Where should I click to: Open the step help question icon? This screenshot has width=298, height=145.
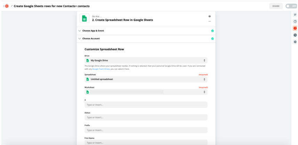209,16
